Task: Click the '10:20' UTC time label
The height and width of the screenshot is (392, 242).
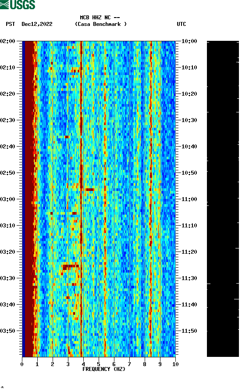Action: coord(189,94)
